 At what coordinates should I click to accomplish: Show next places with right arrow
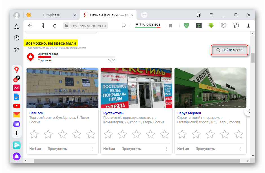248,111
